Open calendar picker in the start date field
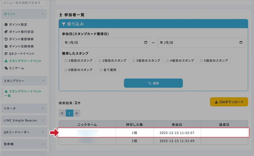Viewport: 254px width, 156px height. tap(146, 43)
